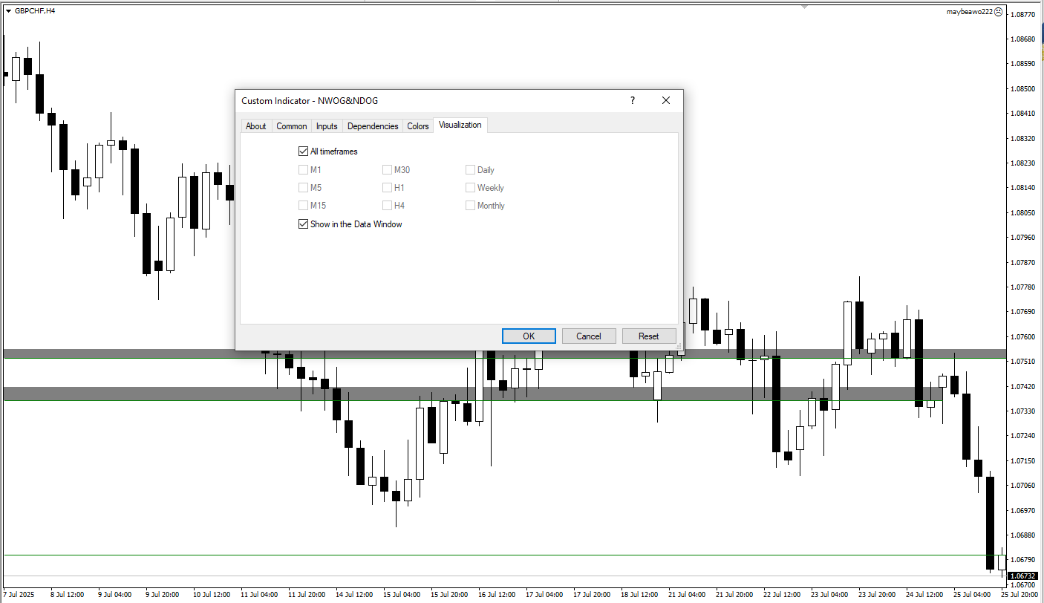Go to the Inputs tab

click(x=327, y=126)
